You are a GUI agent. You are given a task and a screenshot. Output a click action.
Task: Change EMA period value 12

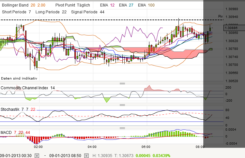pyautogui.click(x=112, y=5)
